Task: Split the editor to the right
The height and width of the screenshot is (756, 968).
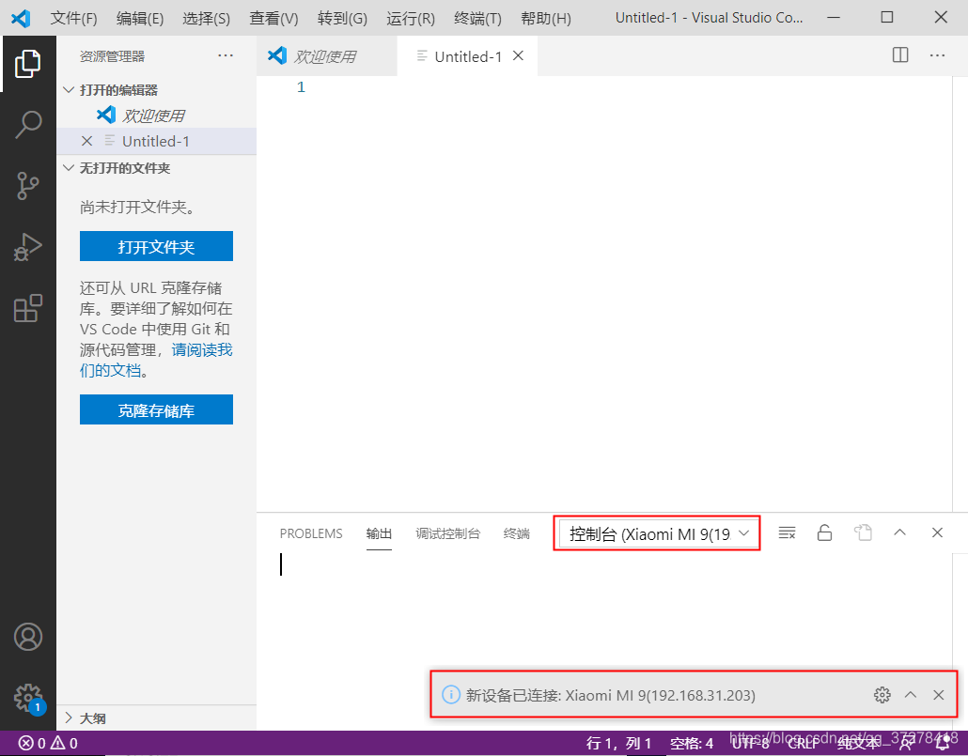Action: [900, 55]
